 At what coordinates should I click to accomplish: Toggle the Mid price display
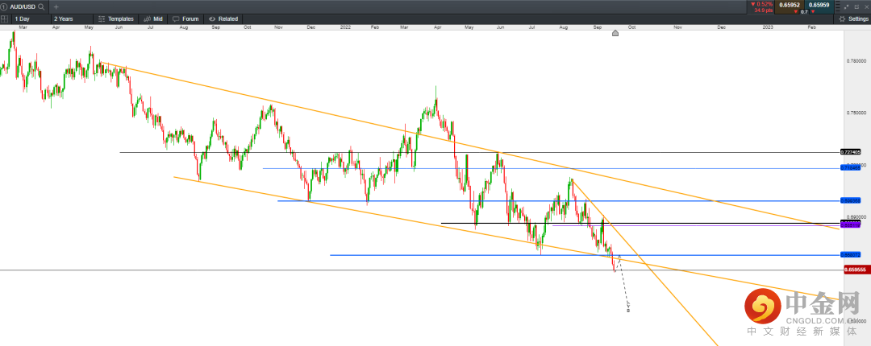pos(153,18)
